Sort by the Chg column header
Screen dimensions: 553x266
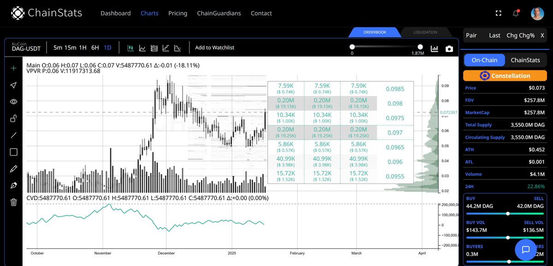pos(512,35)
